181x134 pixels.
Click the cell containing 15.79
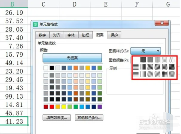pos(14,54)
